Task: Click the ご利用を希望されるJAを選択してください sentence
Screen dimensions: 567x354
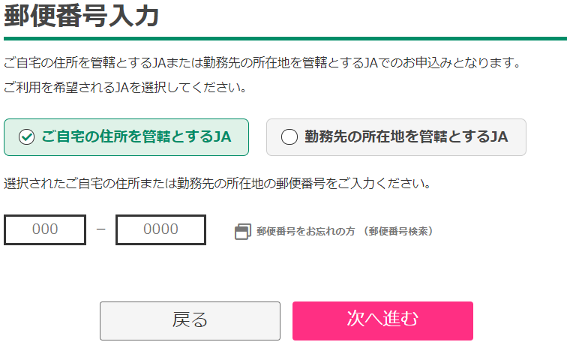Action: tap(125, 88)
